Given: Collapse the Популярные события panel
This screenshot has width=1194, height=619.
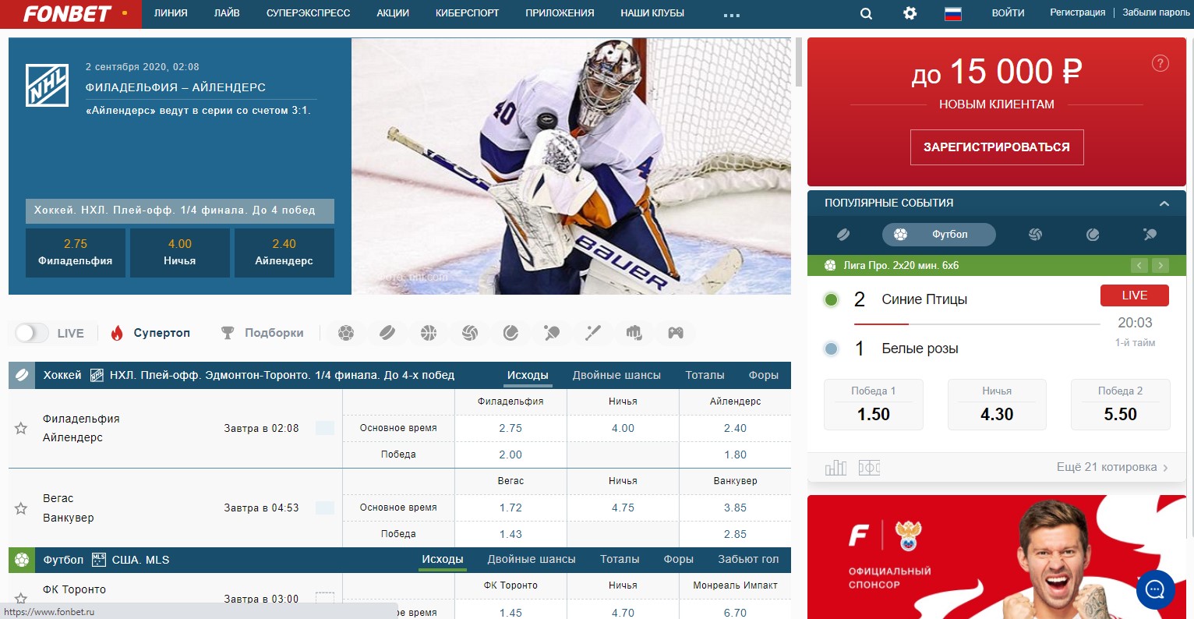Looking at the screenshot, I should click(1164, 203).
